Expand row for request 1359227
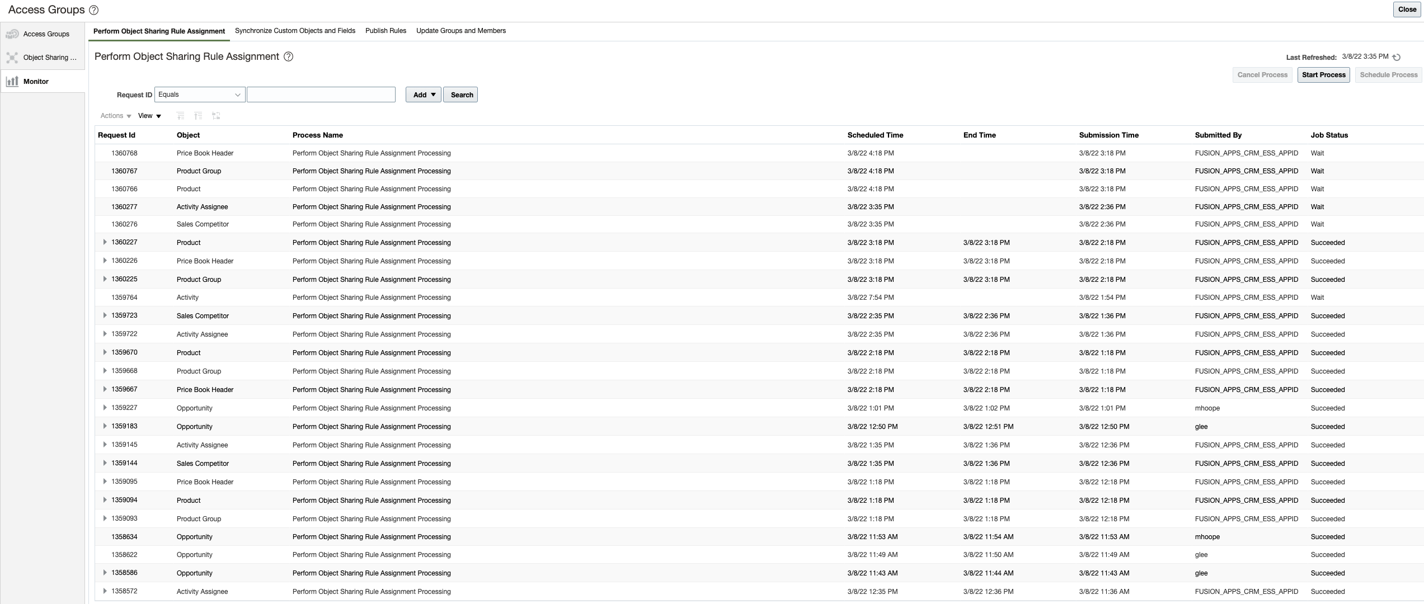Viewport: 1424px width, 604px height. pyautogui.click(x=105, y=408)
